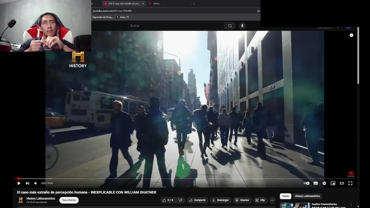The height and width of the screenshot is (208, 370).
Task: Click the Descargar download button
Action: pyautogui.click(x=220, y=200)
